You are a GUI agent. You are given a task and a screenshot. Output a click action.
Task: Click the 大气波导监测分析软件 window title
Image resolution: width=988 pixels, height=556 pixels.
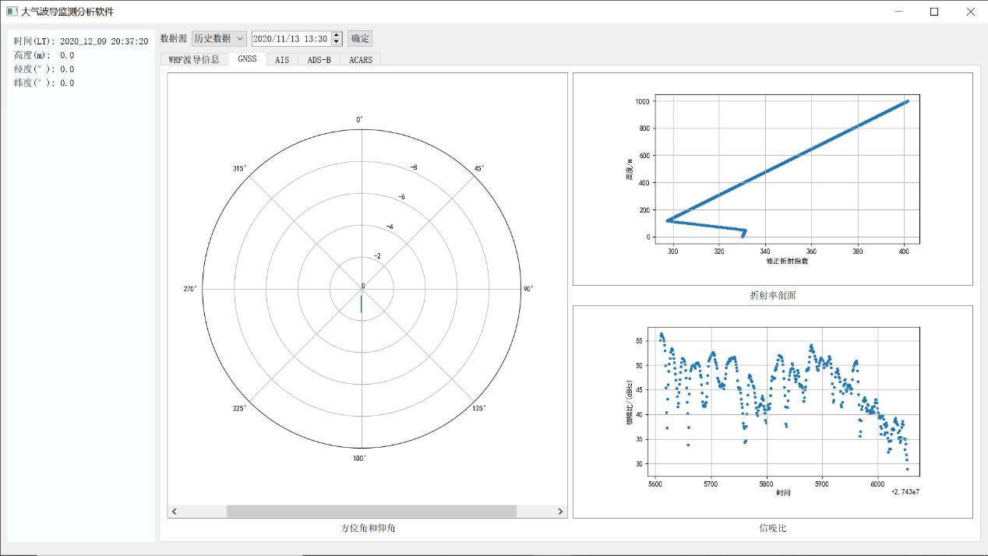67,12
